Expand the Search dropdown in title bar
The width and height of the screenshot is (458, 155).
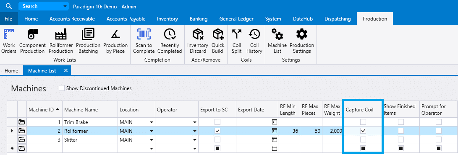point(65,6)
